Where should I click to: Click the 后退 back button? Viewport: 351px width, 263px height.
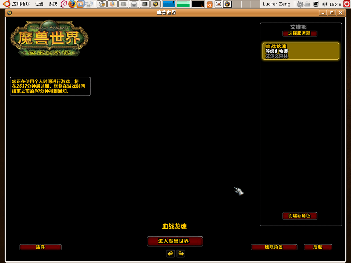(x=318, y=247)
